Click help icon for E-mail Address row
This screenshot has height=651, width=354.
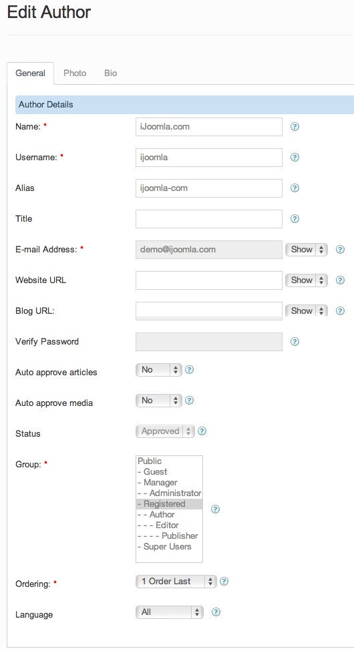340,250
